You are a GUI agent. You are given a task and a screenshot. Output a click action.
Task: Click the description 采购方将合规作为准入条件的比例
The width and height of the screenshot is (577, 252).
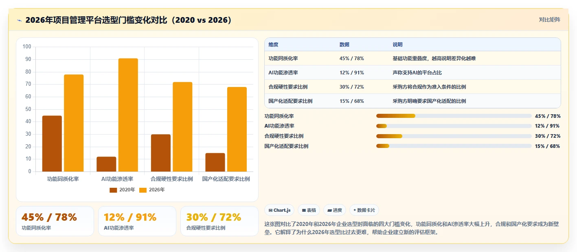[429, 87]
